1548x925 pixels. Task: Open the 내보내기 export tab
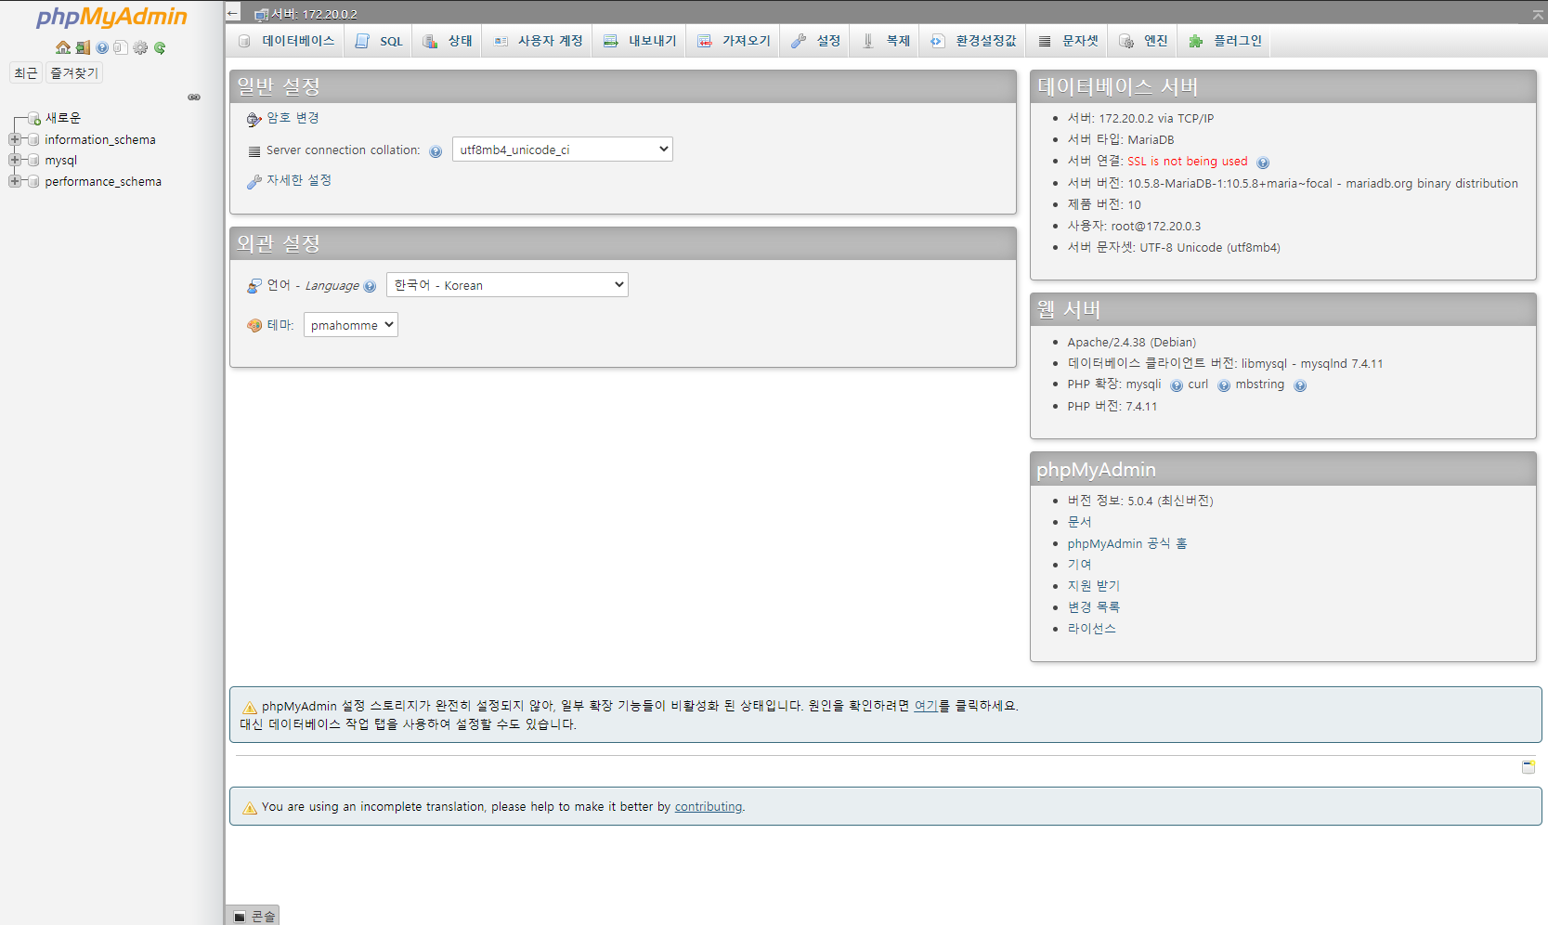coord(639,40)
